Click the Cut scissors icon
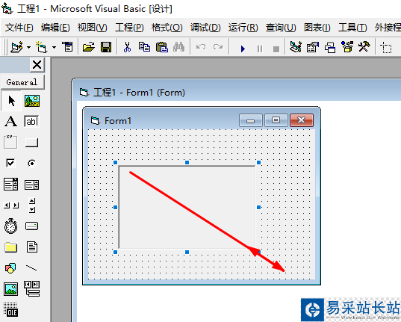This screenshot has height=322, width=401. (127, 47)
